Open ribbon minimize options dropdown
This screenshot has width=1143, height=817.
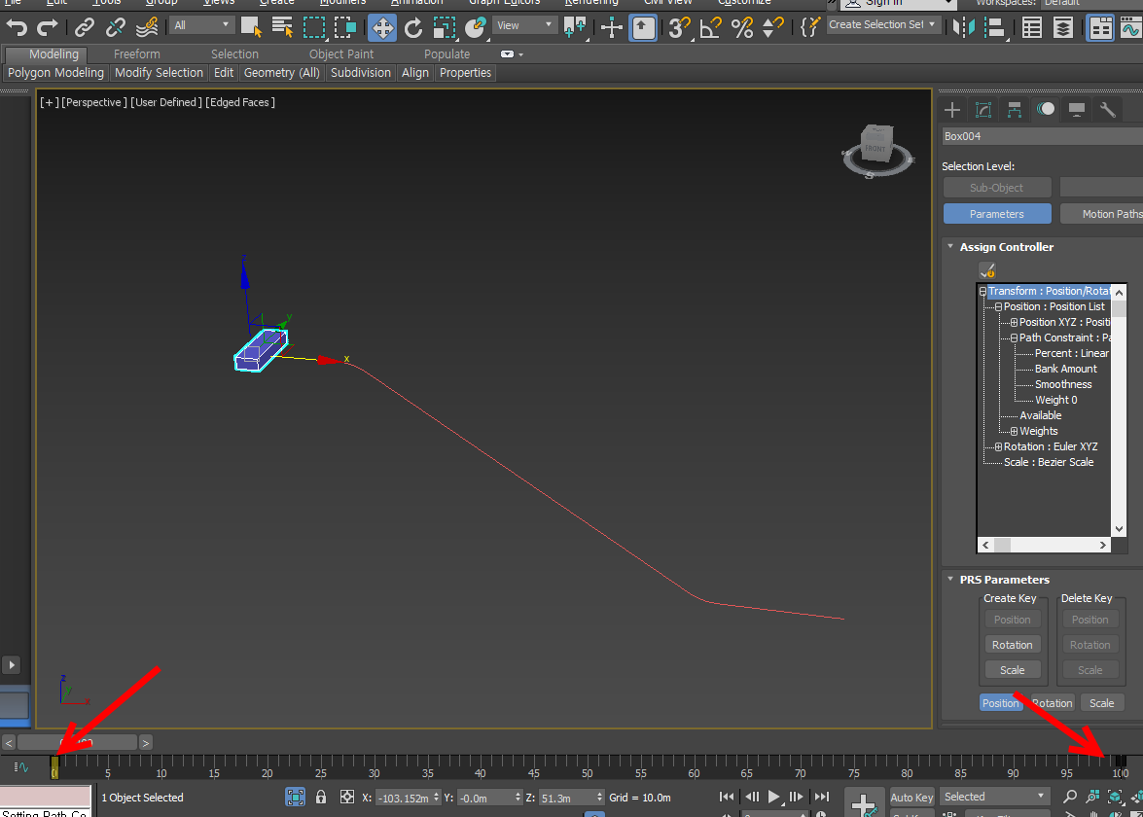[513, 53]
